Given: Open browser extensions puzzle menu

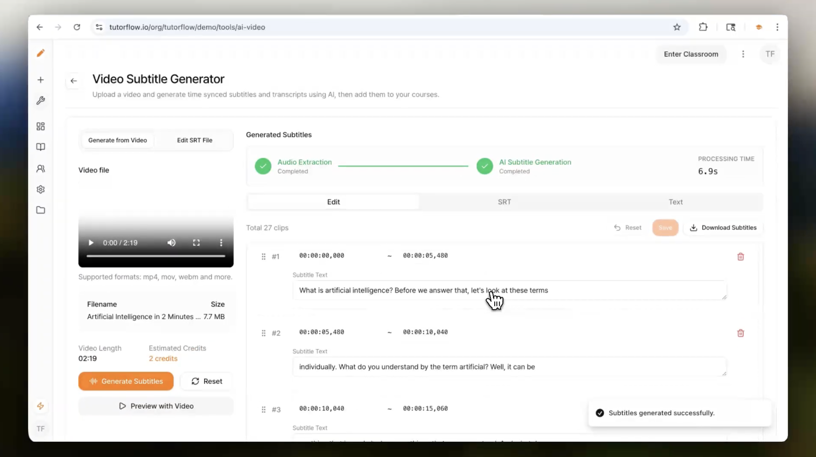Looking at the screenshot, I should point(703,27).
